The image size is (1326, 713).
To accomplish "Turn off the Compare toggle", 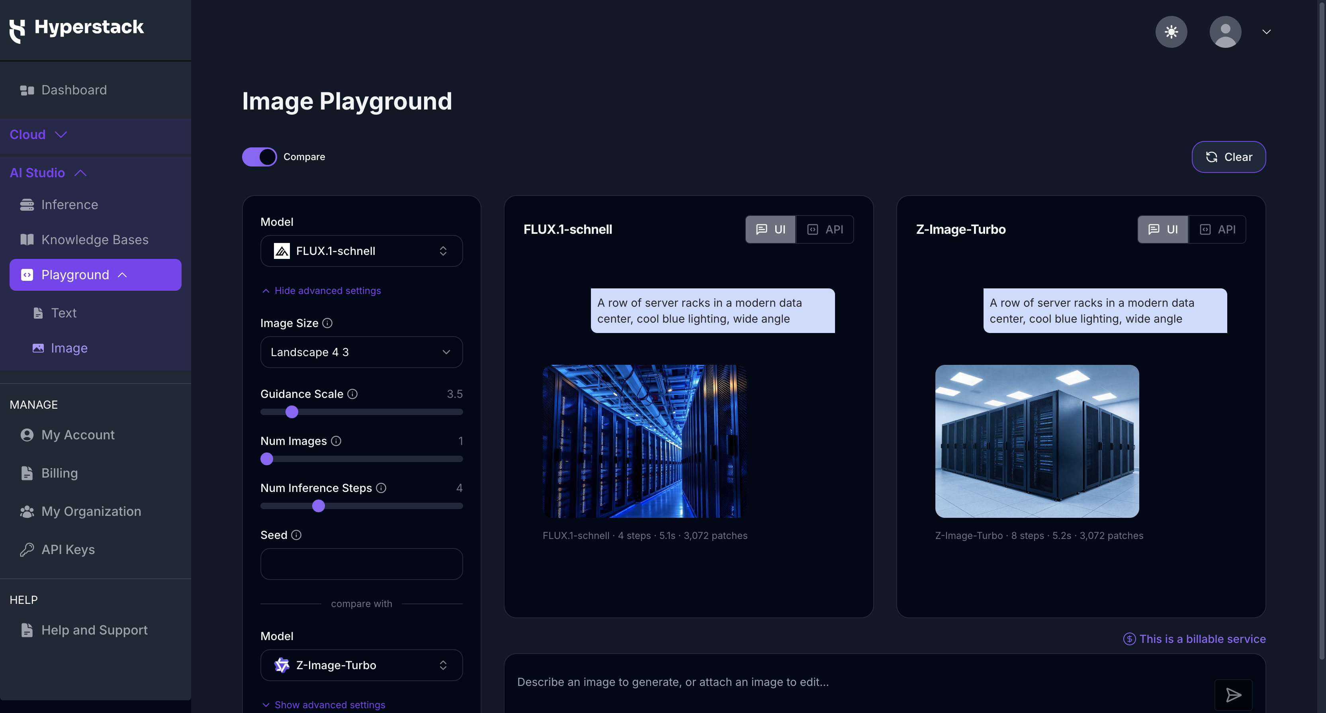I will (260, 157).
